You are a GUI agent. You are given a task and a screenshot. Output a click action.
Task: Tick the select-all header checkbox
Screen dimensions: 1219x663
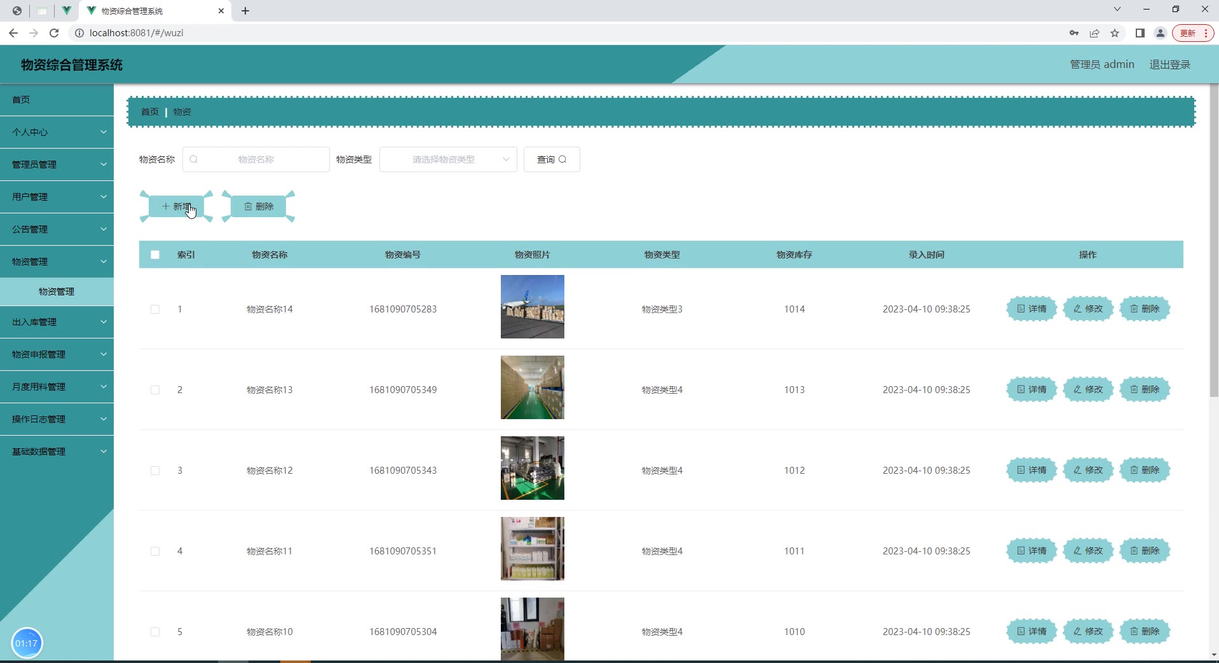coord(155,255)
